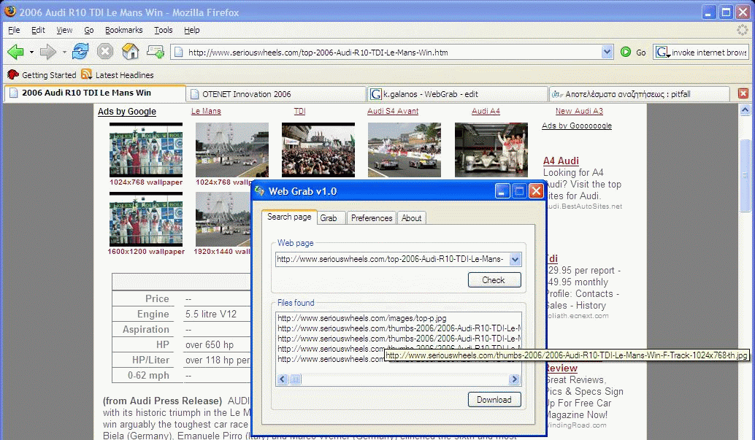The height and width of the screenshot is (440, 755).
Task: Reload the page with the Refresh icon
Action: 80,51
